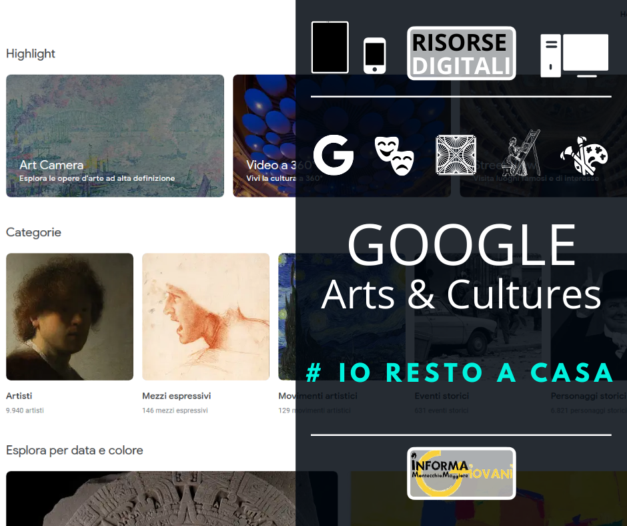Open the Artisti category portrait thumbnail
Screen dimensions: 627x526
point(69,316)
